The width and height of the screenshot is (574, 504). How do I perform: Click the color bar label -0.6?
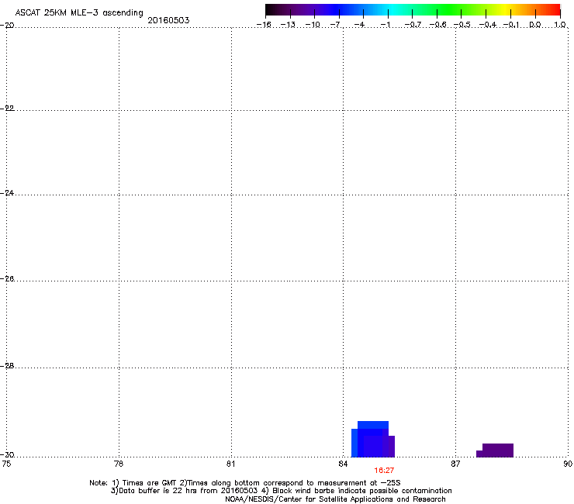[x=437, y=25]
